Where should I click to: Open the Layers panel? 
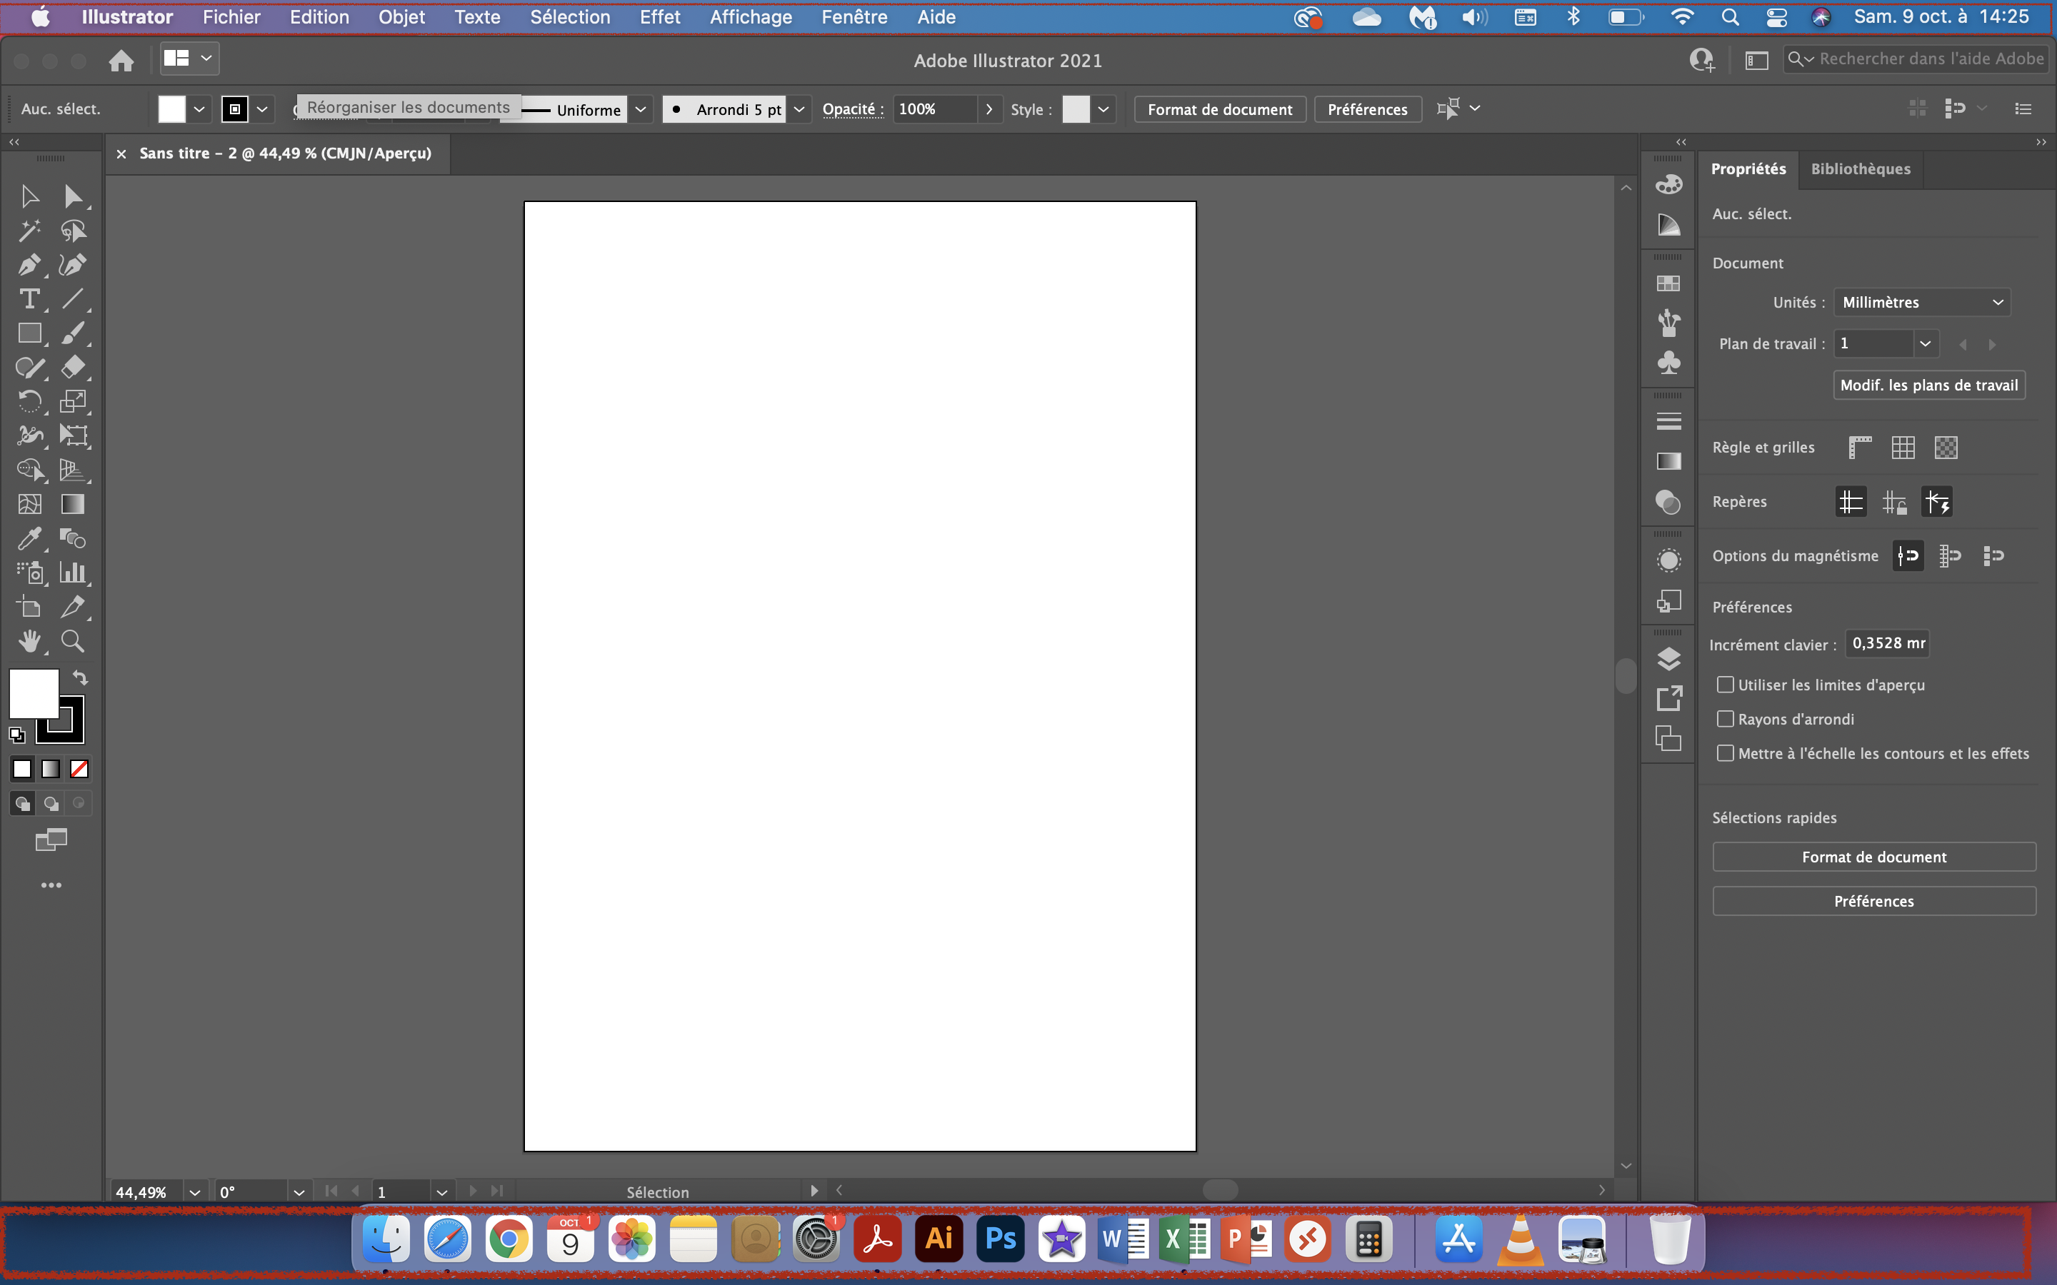(1668, 659)
